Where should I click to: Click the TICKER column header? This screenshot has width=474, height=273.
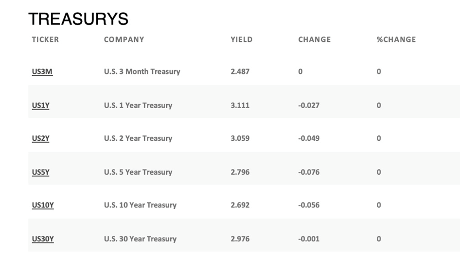[45, 39]
